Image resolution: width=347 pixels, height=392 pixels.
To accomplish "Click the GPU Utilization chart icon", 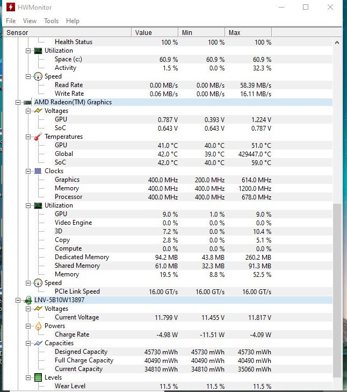I will pos(38,205).
